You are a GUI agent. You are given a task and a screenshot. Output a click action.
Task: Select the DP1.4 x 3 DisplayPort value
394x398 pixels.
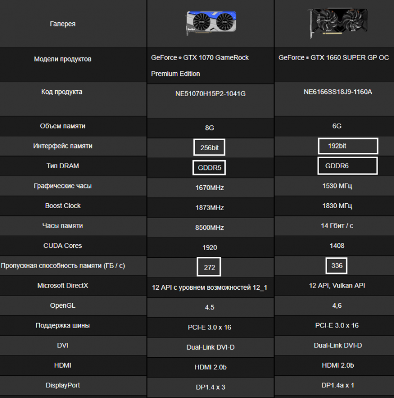(x=210, y=387)
